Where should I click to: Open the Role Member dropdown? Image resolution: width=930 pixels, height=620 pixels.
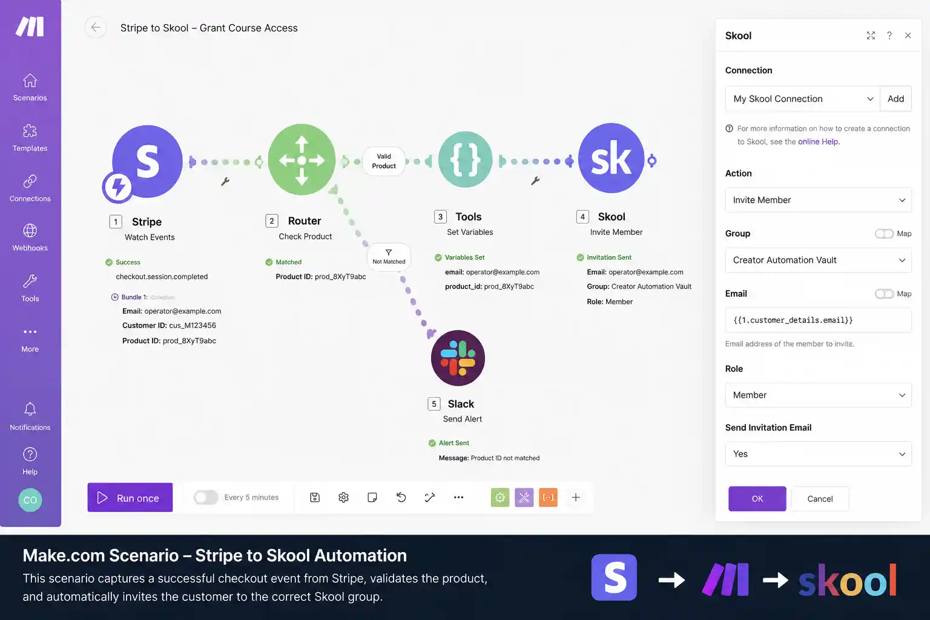pos(819,395)
